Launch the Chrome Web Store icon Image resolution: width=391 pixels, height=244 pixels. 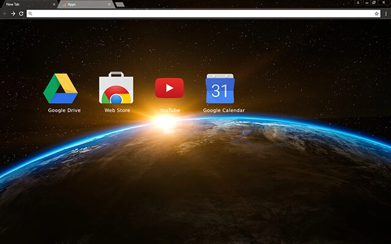[116, 88]
